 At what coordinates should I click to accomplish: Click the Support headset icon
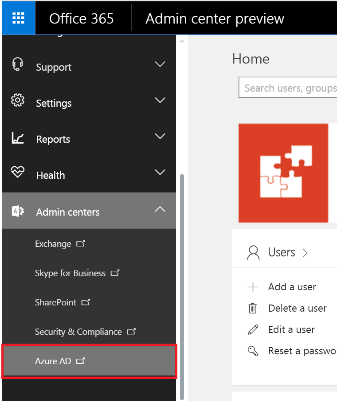tap(18, 64)
